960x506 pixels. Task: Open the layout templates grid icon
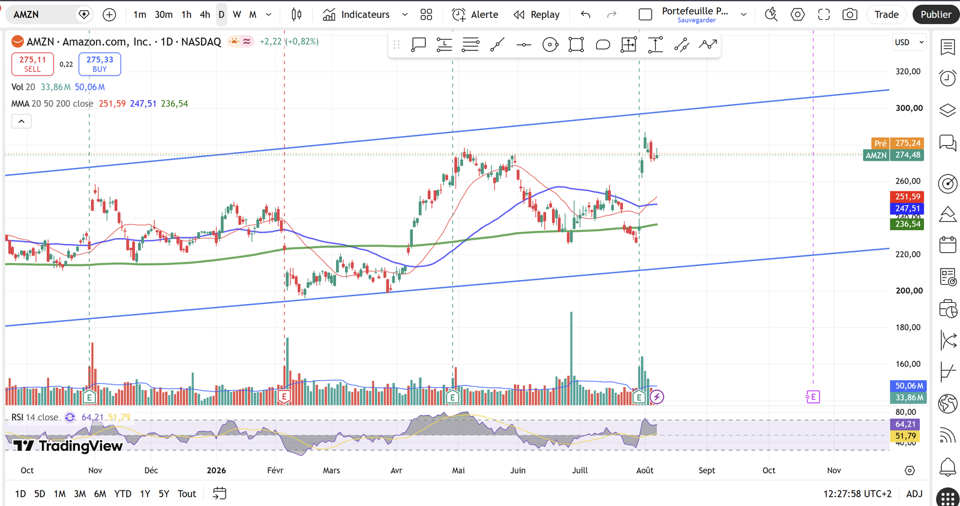[426, 14]
